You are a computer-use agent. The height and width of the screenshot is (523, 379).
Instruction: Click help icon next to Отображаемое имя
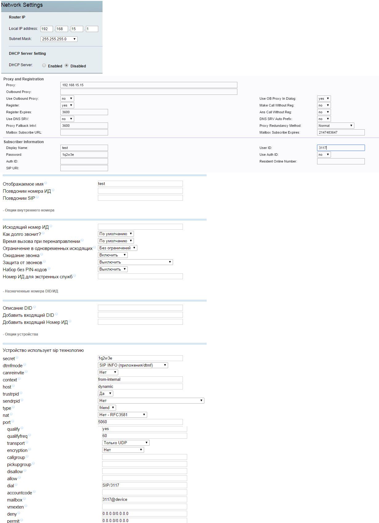(x=46, y=183)
